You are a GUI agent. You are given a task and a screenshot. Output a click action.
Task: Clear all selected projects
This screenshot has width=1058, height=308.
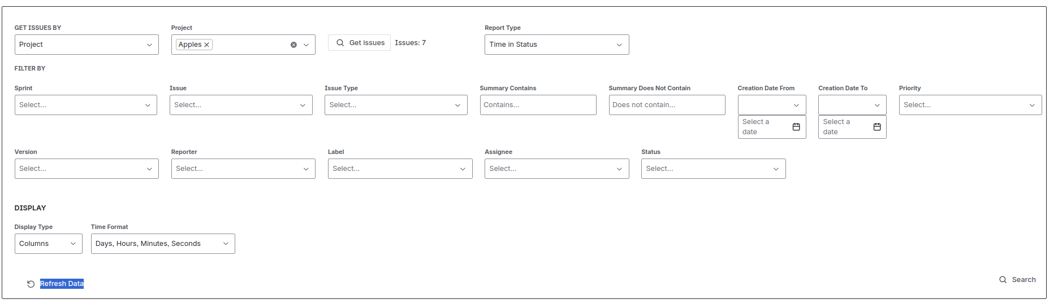pyautogui.click(x=293, y=45)
